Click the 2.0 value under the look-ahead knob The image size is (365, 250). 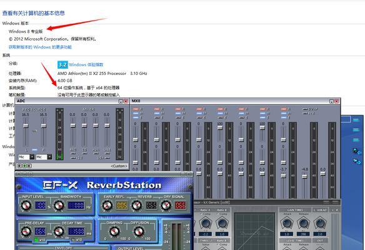click(320, 234)
